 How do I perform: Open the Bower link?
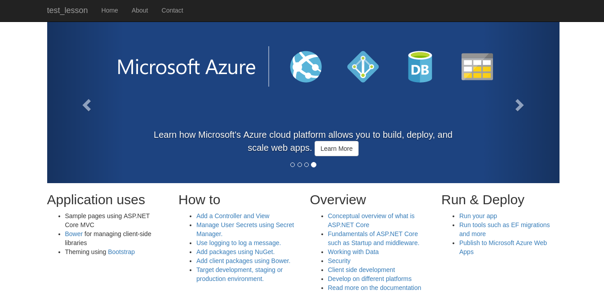point(74,234)
